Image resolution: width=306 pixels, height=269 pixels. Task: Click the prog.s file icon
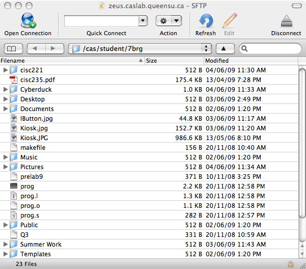tap(14, 215)
